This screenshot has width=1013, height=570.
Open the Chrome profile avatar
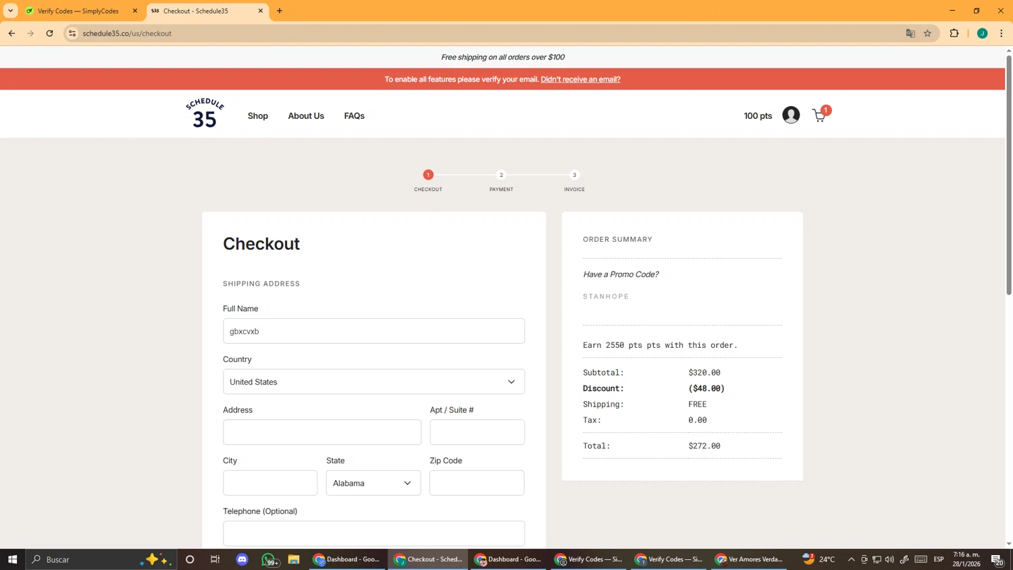pyautogui.click(x=983, y=33)
